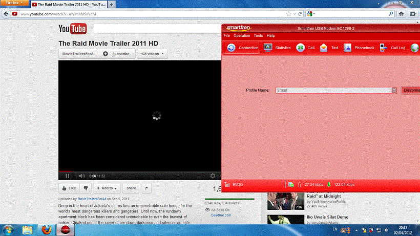Screen dimensions: 420x236
Task: Open the Iko Uwais Silat Demo video
Action: 328,217
